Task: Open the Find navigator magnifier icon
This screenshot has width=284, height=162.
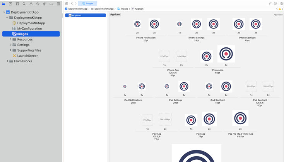Action: point(24,4)
